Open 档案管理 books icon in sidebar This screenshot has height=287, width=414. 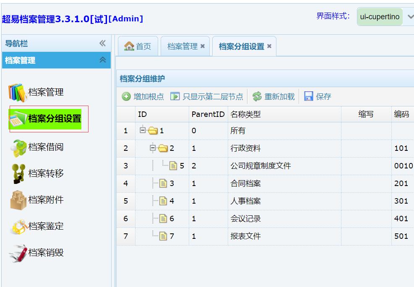click(x=17, y=92)
